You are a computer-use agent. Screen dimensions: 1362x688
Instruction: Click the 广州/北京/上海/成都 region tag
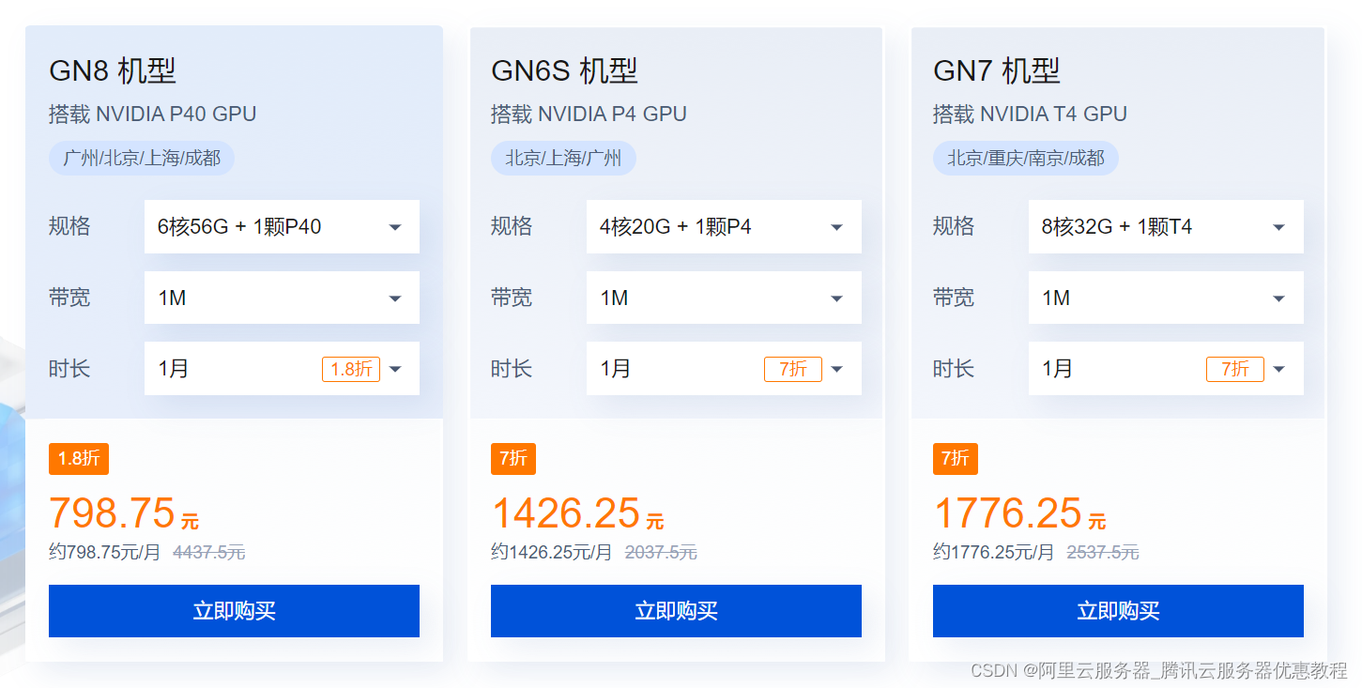[x=142, y=158]
